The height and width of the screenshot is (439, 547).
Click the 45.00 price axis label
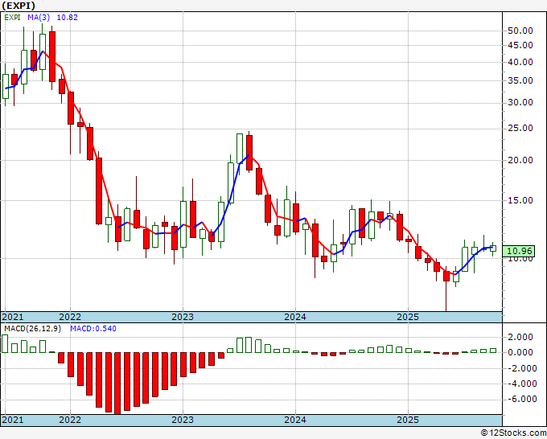pos(520,45)
